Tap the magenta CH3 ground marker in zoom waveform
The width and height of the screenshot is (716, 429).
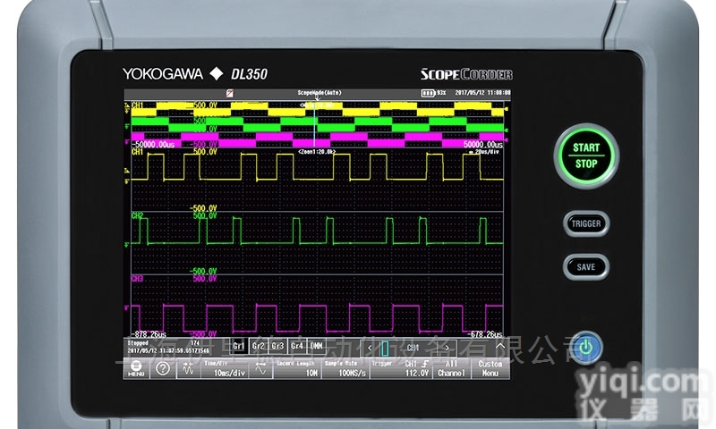point(127,308)
